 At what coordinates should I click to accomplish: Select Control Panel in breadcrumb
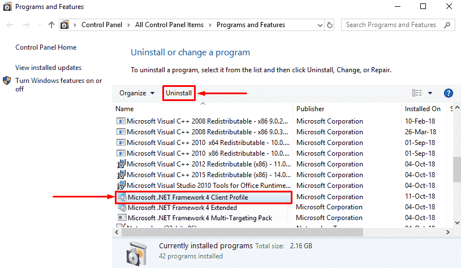pos(102,25)
